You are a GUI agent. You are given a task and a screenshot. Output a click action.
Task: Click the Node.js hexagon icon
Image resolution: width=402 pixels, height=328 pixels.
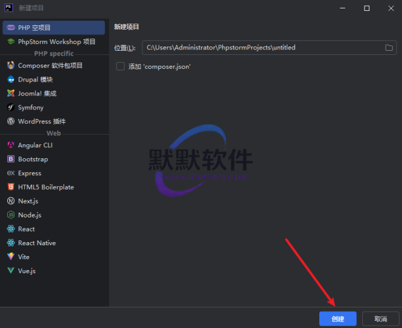(x=11, y=215)
